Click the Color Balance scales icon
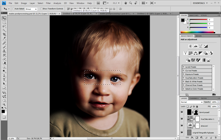Screen dimensions: 221x140 click(196, 53)
